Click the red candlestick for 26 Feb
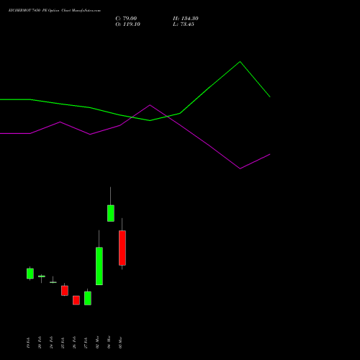Image resolution: width=360 pixels, height=360 pixels. 76,300
